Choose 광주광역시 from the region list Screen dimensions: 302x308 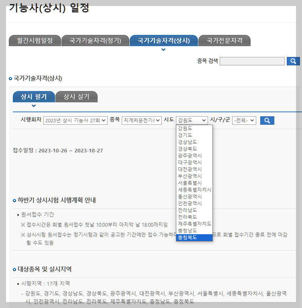tap(194, 156)
